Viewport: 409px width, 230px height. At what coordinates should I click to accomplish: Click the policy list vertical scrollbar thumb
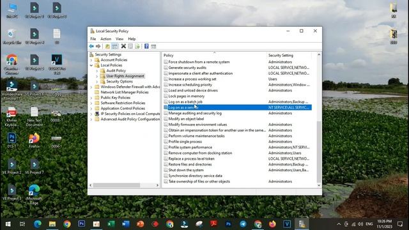[x=319, y=152]
